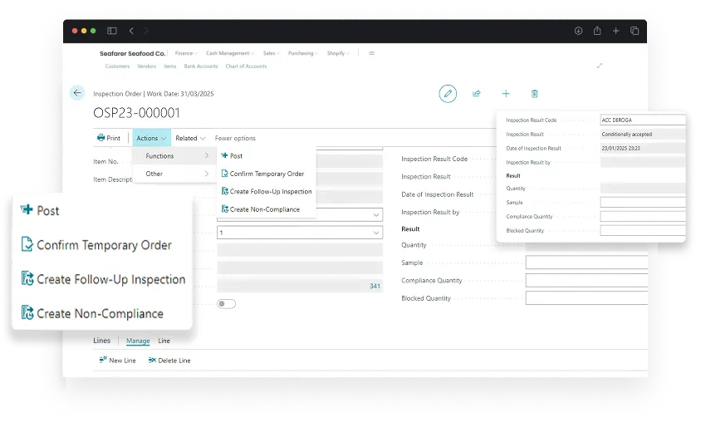This screenshot has width=701, height=422.
Task: Select Create Non-Compliance in Functions submenu
Action: coord(264,209)
